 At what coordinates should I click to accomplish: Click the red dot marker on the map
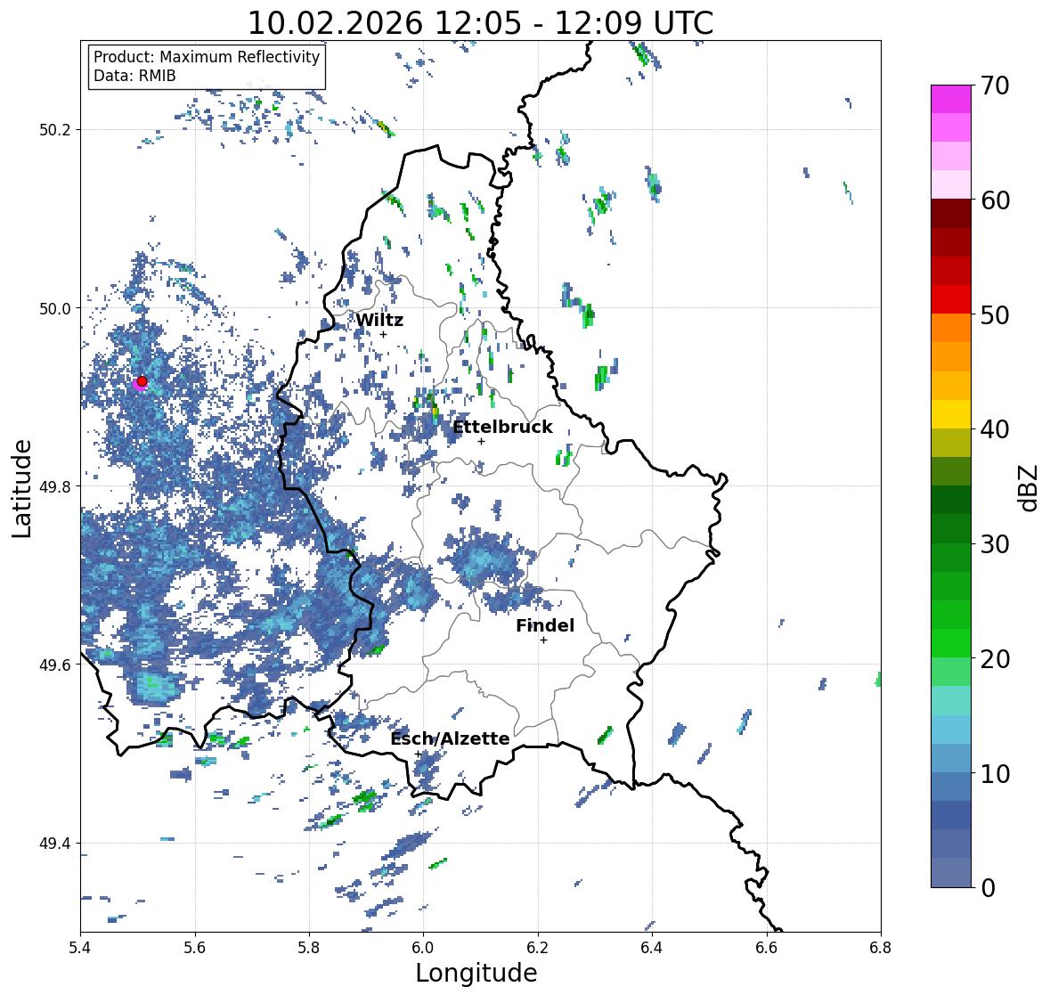tap(142, 381)
